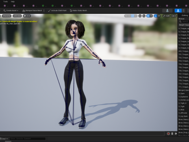Open grid snap size value 10
Viewport: 189px width, 142px height.
(151, 16)
